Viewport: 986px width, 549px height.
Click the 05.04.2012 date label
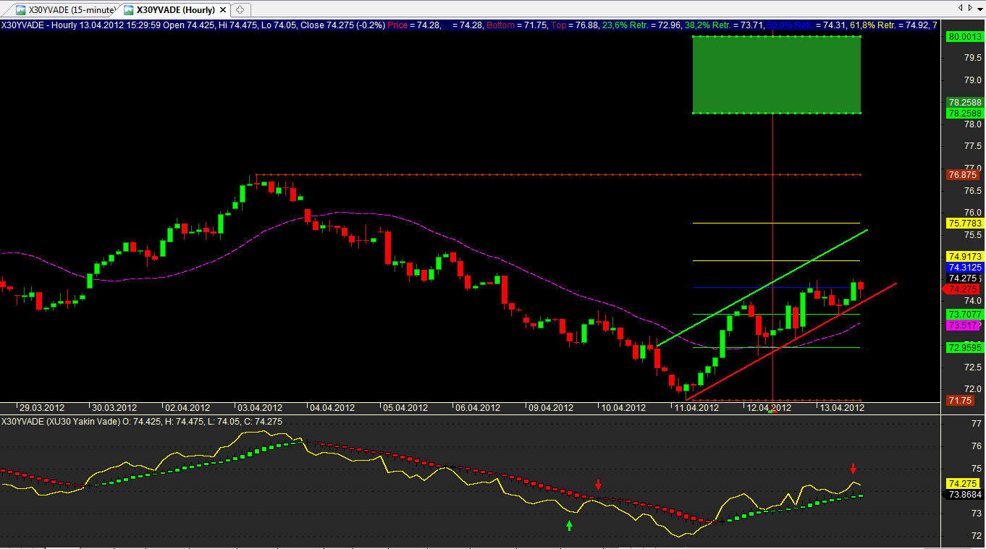(405, 408)
